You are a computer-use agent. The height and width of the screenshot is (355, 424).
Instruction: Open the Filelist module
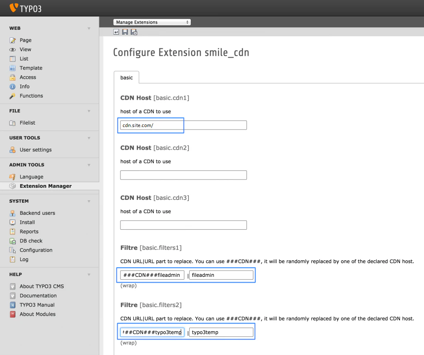coord(27,122)
